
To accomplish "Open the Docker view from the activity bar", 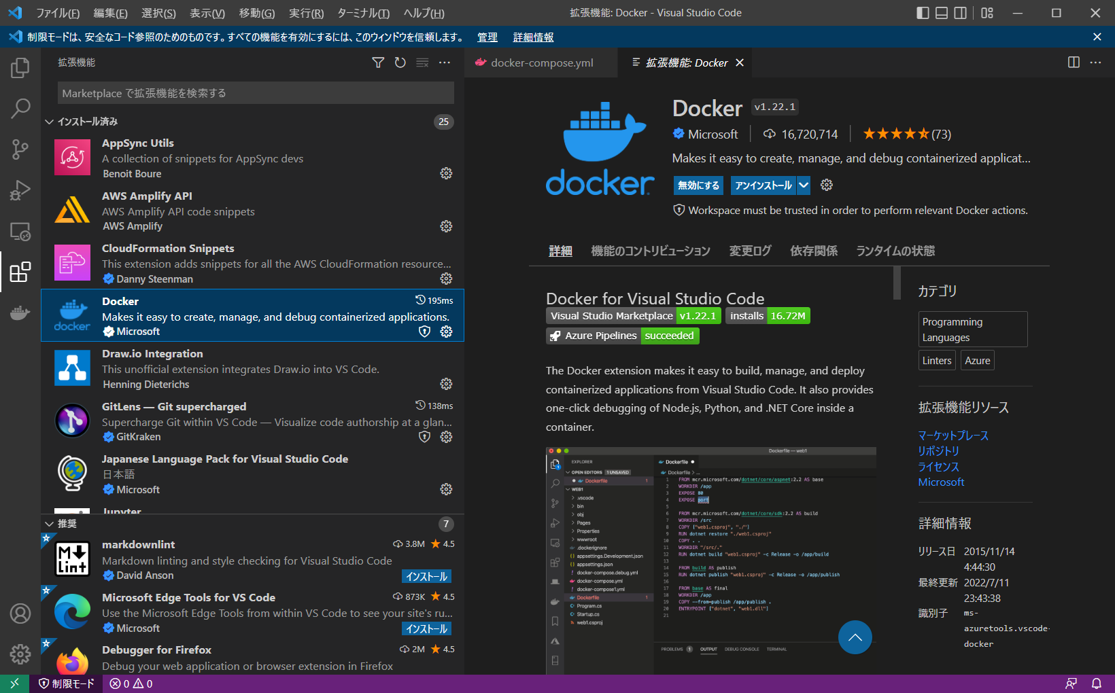I will [20, 313].
